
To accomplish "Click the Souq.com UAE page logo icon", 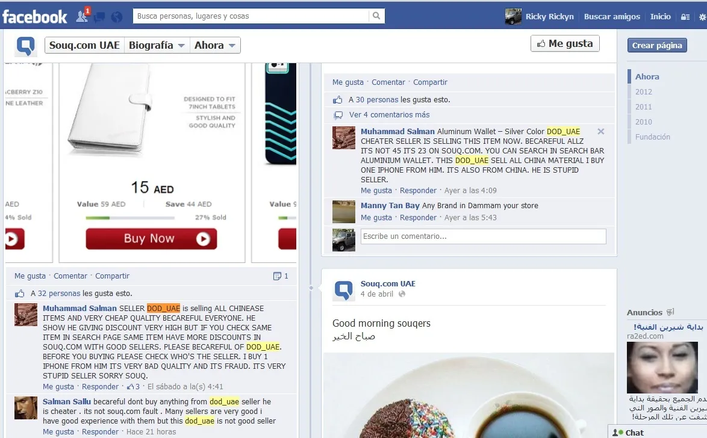I will tap(26, 46).
